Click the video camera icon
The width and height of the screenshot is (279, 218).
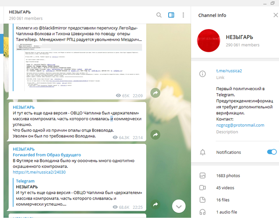point(202,188)
